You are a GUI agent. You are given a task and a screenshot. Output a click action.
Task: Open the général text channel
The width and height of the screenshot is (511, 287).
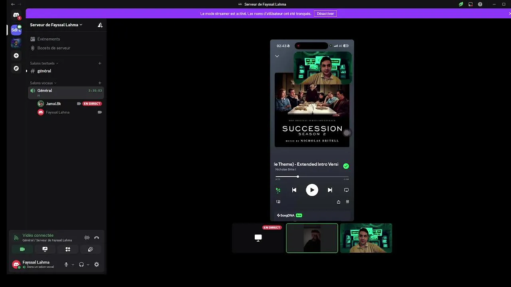pos(66,71)
